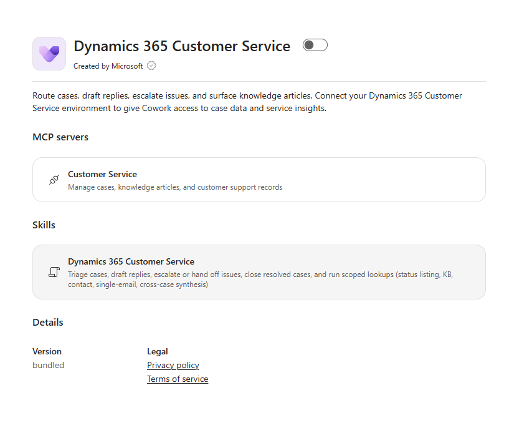
Task: Click the 'Version' label
Action: pyautogui.click(x=47, y=352)
